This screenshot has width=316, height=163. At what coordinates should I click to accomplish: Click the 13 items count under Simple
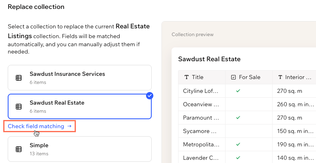[39, 154]
